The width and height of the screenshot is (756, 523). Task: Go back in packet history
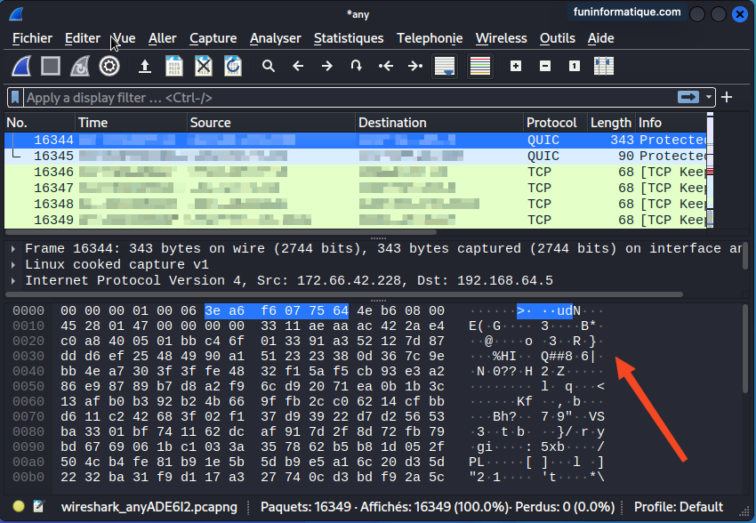298,66
